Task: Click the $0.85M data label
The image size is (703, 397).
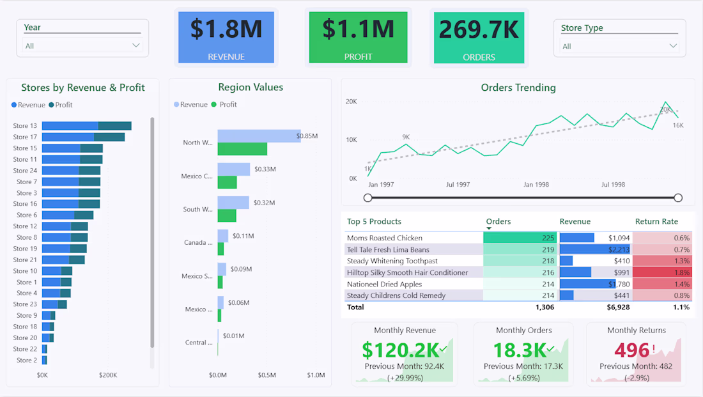Action: 307,136
